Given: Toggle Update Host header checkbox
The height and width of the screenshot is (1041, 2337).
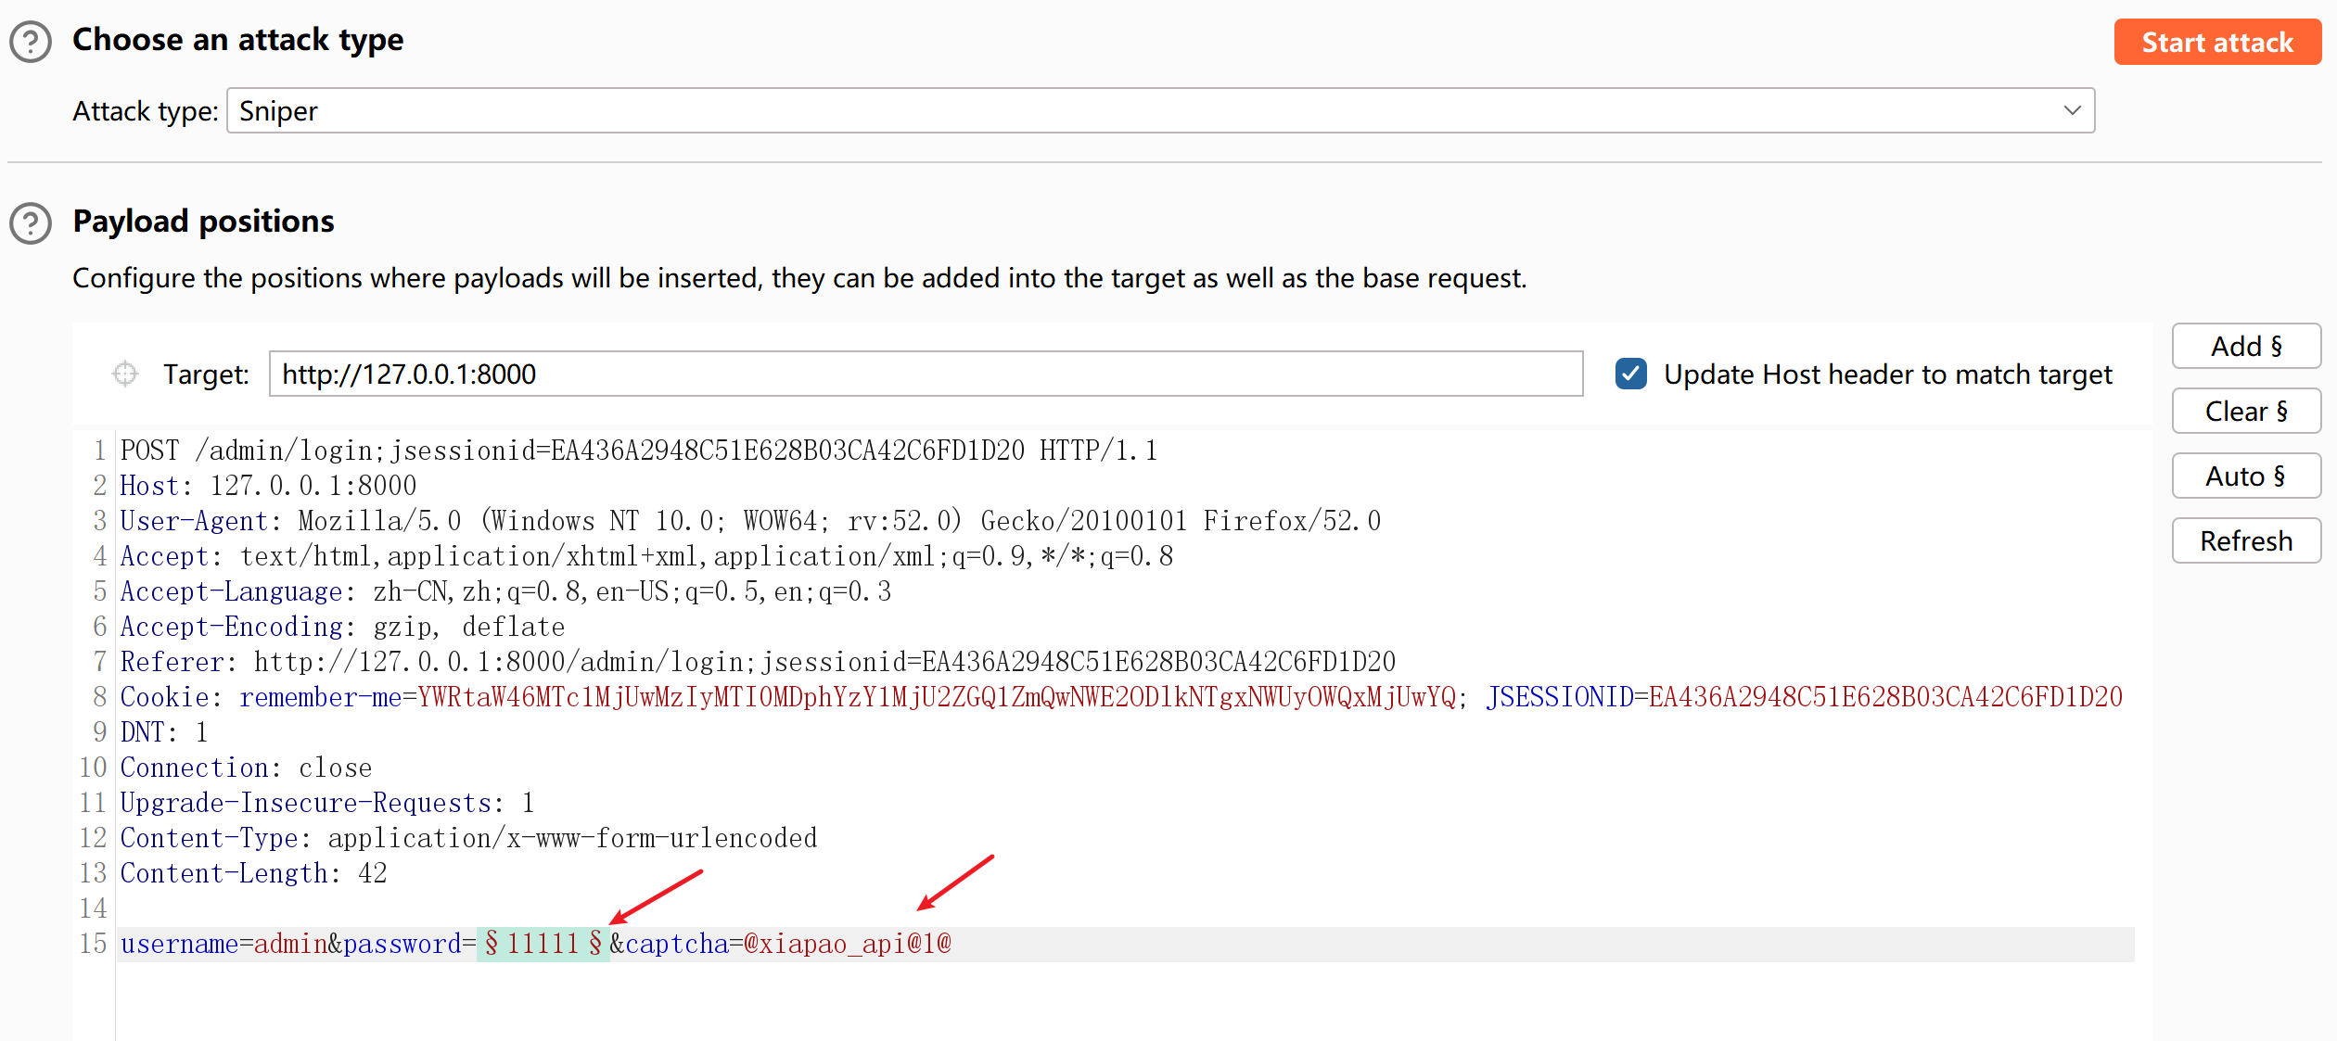Looking at the screenshot, I should tap(1630, 374).
